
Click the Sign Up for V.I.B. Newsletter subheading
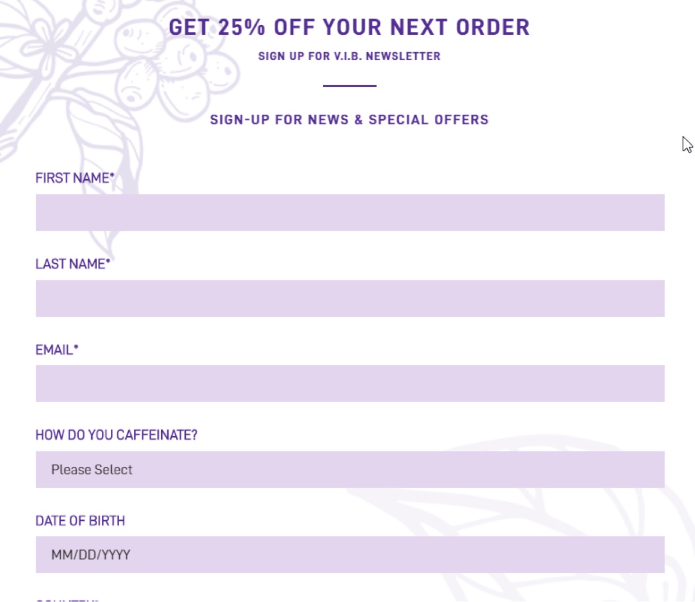click(x=349, y=56)
